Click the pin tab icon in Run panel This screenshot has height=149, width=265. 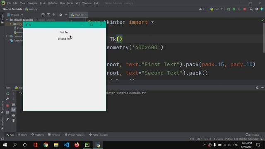pos(7,119)
